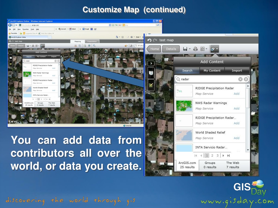
Task: Click the browser Forward button in the Internet Explorer window
Action: coord(14,25)
